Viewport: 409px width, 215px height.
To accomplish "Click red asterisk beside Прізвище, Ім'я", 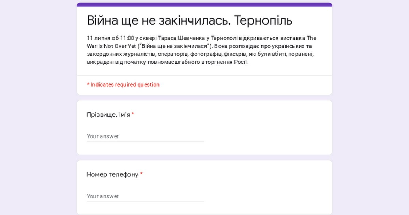I will click(133, 115).
